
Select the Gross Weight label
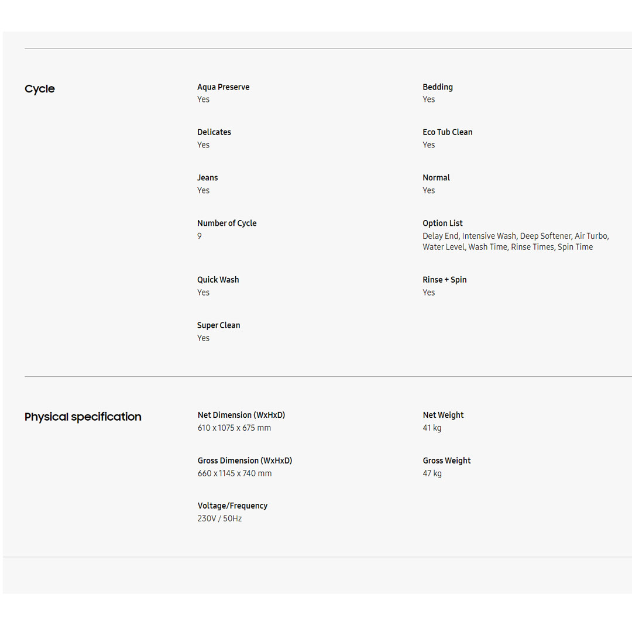point(446,461)
